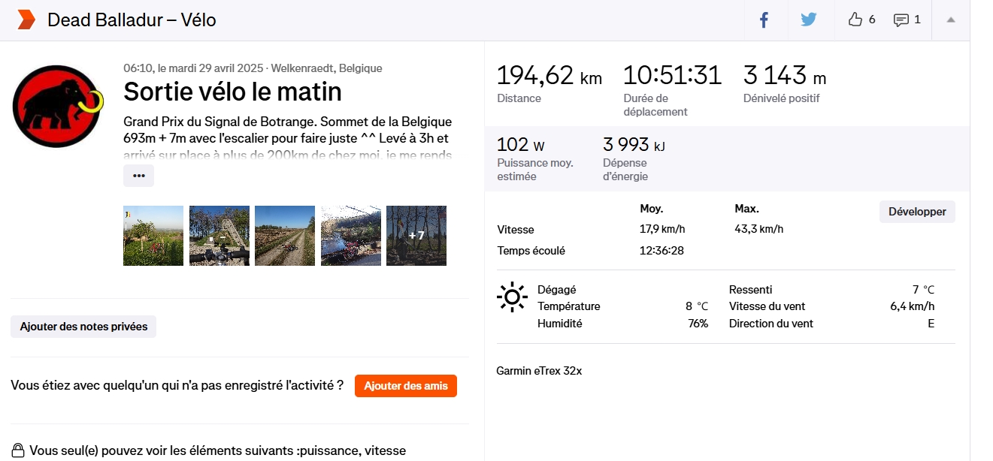Screen dimensions: 993x461
Task: Open the gravel path photo thumbnail
Action: pos(285,236)
